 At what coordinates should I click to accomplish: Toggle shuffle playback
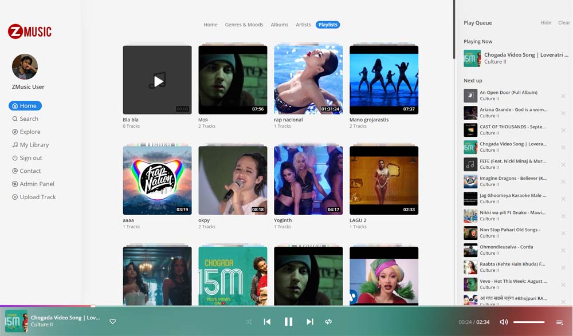coord(249,322)
